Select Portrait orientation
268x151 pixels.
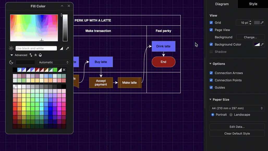pyautogui.click(x=213, y=115)
